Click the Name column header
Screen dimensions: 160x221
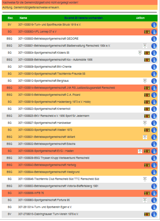point(23,18)
